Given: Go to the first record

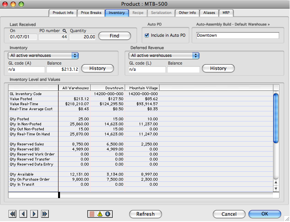Looking at the screenshot, I should [x=13, y=214].
